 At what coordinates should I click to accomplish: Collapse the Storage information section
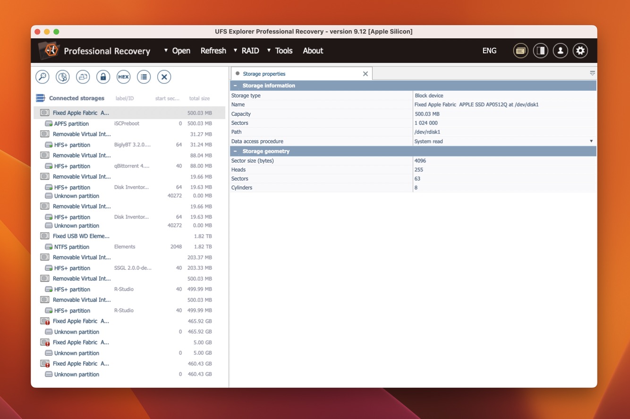[x=235, y=86]
